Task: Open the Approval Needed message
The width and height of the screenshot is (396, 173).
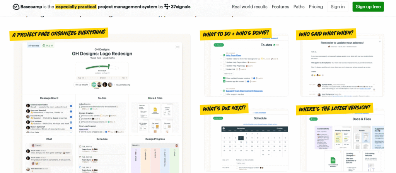Action: point(49,111)
